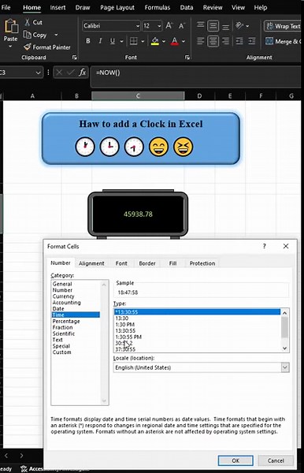The width and height of the screenshot is (304, 473).
Task: Open the Locale English (United States) dropdown
Action: tap(285, 367)
